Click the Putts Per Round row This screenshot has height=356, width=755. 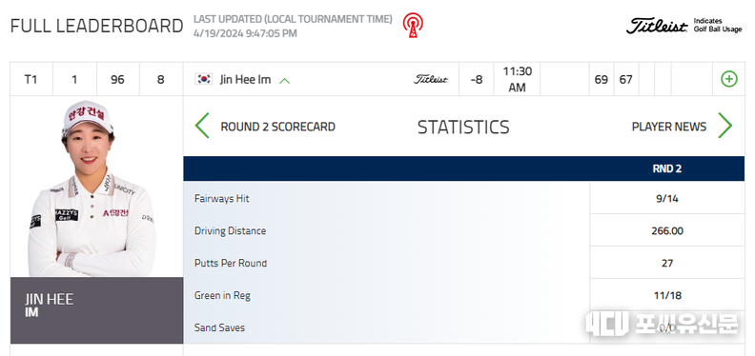point(463,263)
